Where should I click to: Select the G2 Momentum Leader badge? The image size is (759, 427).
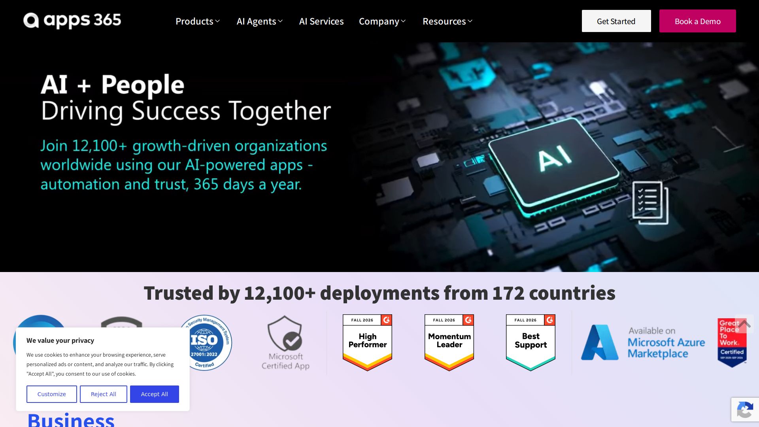[x=449, y=342]
